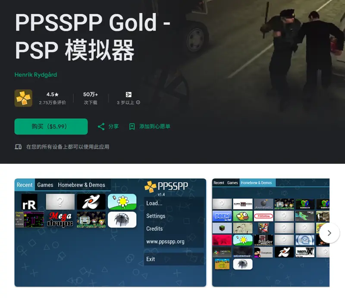Click the buy button for $5.99
Viewport: 345px width, 298px height.
51,126
